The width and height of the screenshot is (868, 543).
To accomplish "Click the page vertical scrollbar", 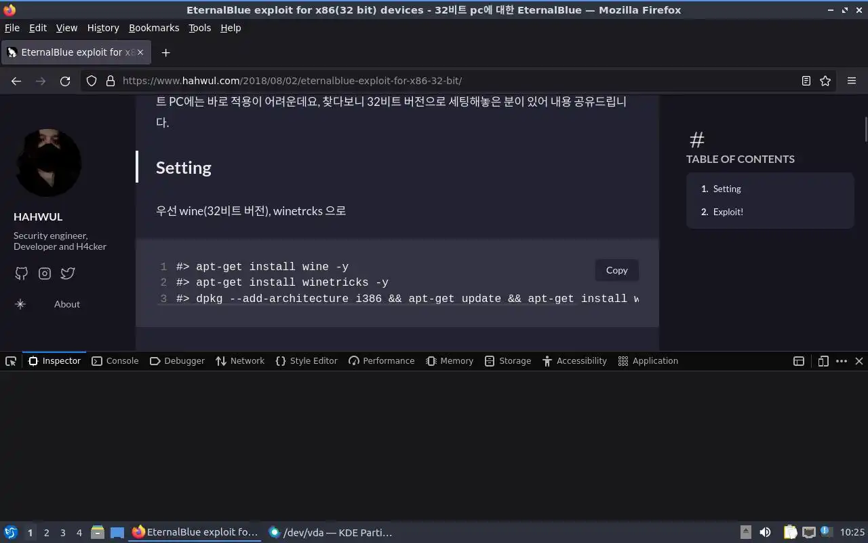I will pos(865,129).
